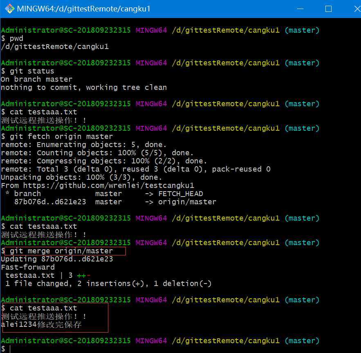Click the '$ git fetch origin master' command
The height and width of the screenshot is (353, 361).
point(57,136)
